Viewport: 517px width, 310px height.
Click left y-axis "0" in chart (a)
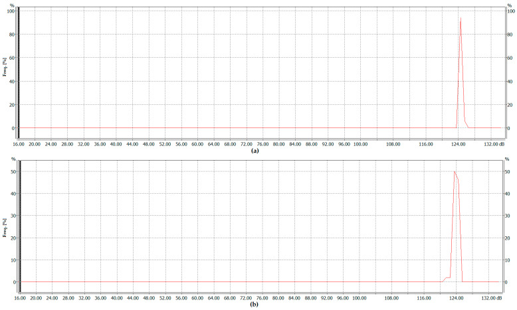[13, 129]
